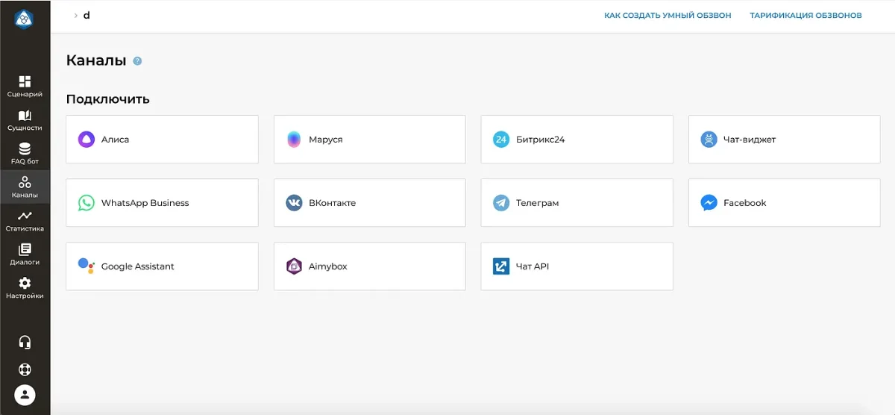Click the Телеграм paper plane icon
This screenshot has height=415, width=895.
501,203
